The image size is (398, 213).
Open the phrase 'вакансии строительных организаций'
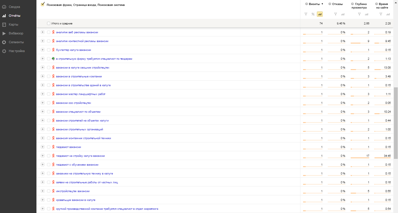79,129
